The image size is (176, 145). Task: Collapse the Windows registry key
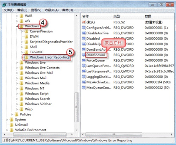click(x=17, y=26)
